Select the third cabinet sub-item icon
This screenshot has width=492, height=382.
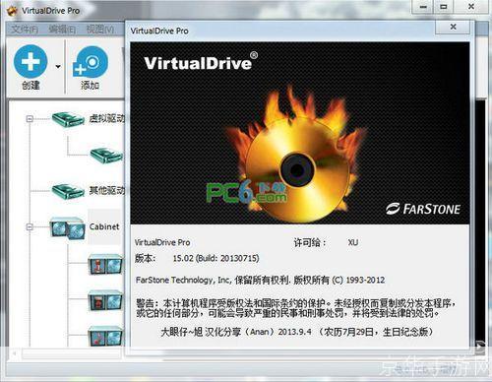pos(106,336)
